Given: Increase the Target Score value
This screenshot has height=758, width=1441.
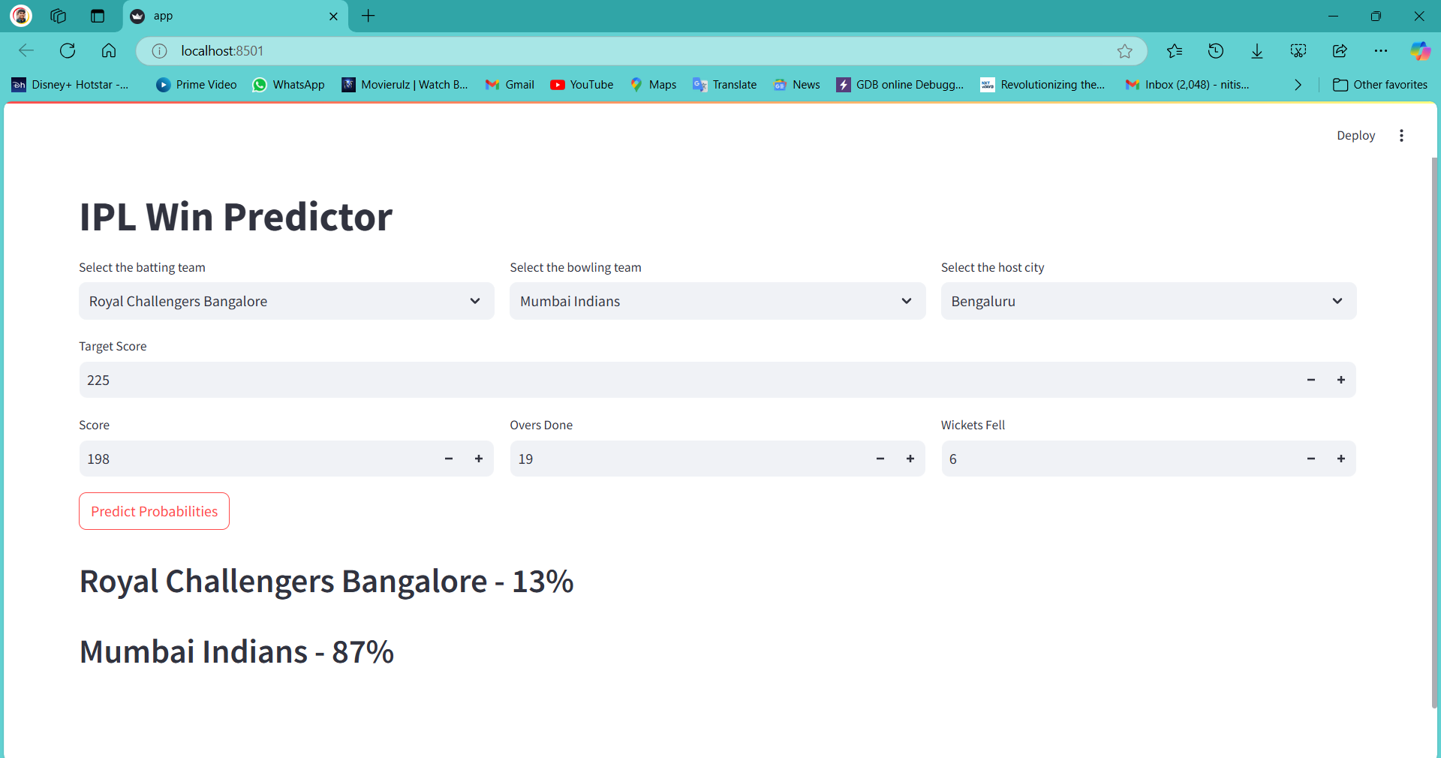Looking at the screenshot, I should pos(1341,380).
